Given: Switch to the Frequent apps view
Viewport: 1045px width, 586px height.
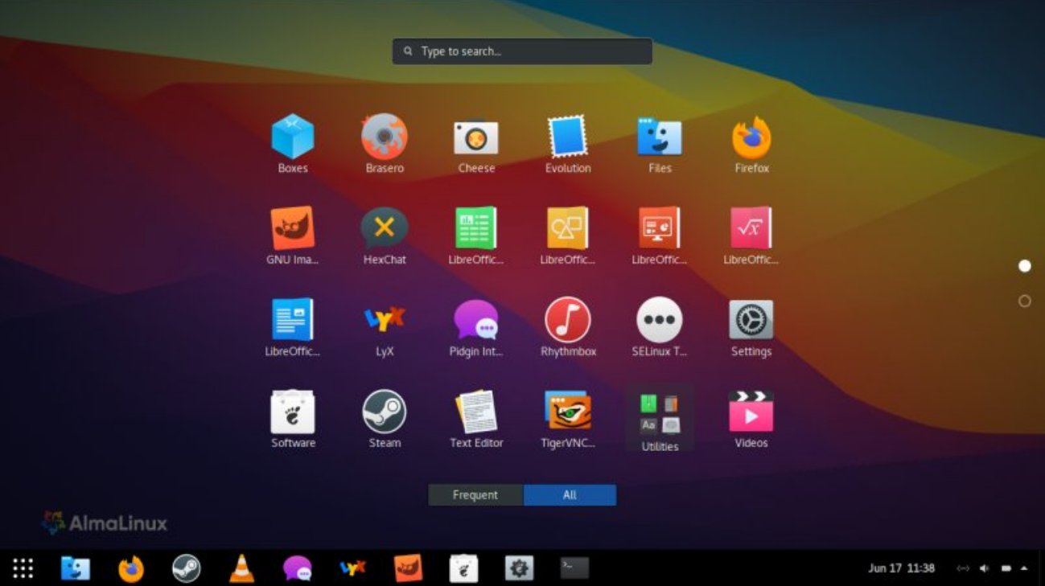Looking at the screenshot, I should [x=475, y=494].
